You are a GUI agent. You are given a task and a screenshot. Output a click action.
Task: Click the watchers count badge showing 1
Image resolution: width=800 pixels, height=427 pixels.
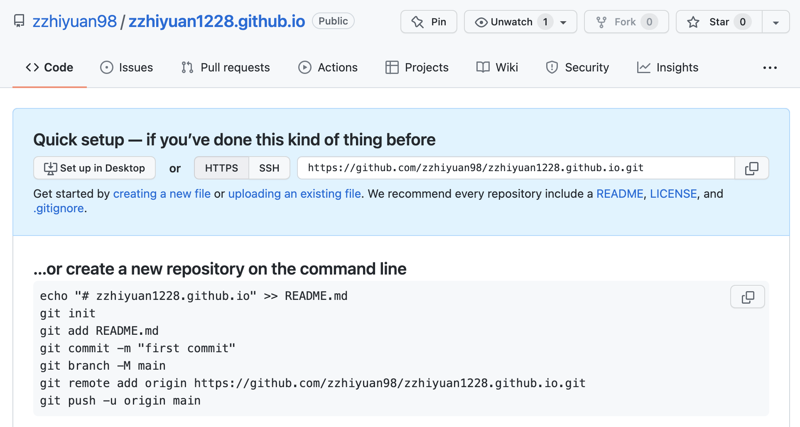pyautogui.click(x=545, y=22)
